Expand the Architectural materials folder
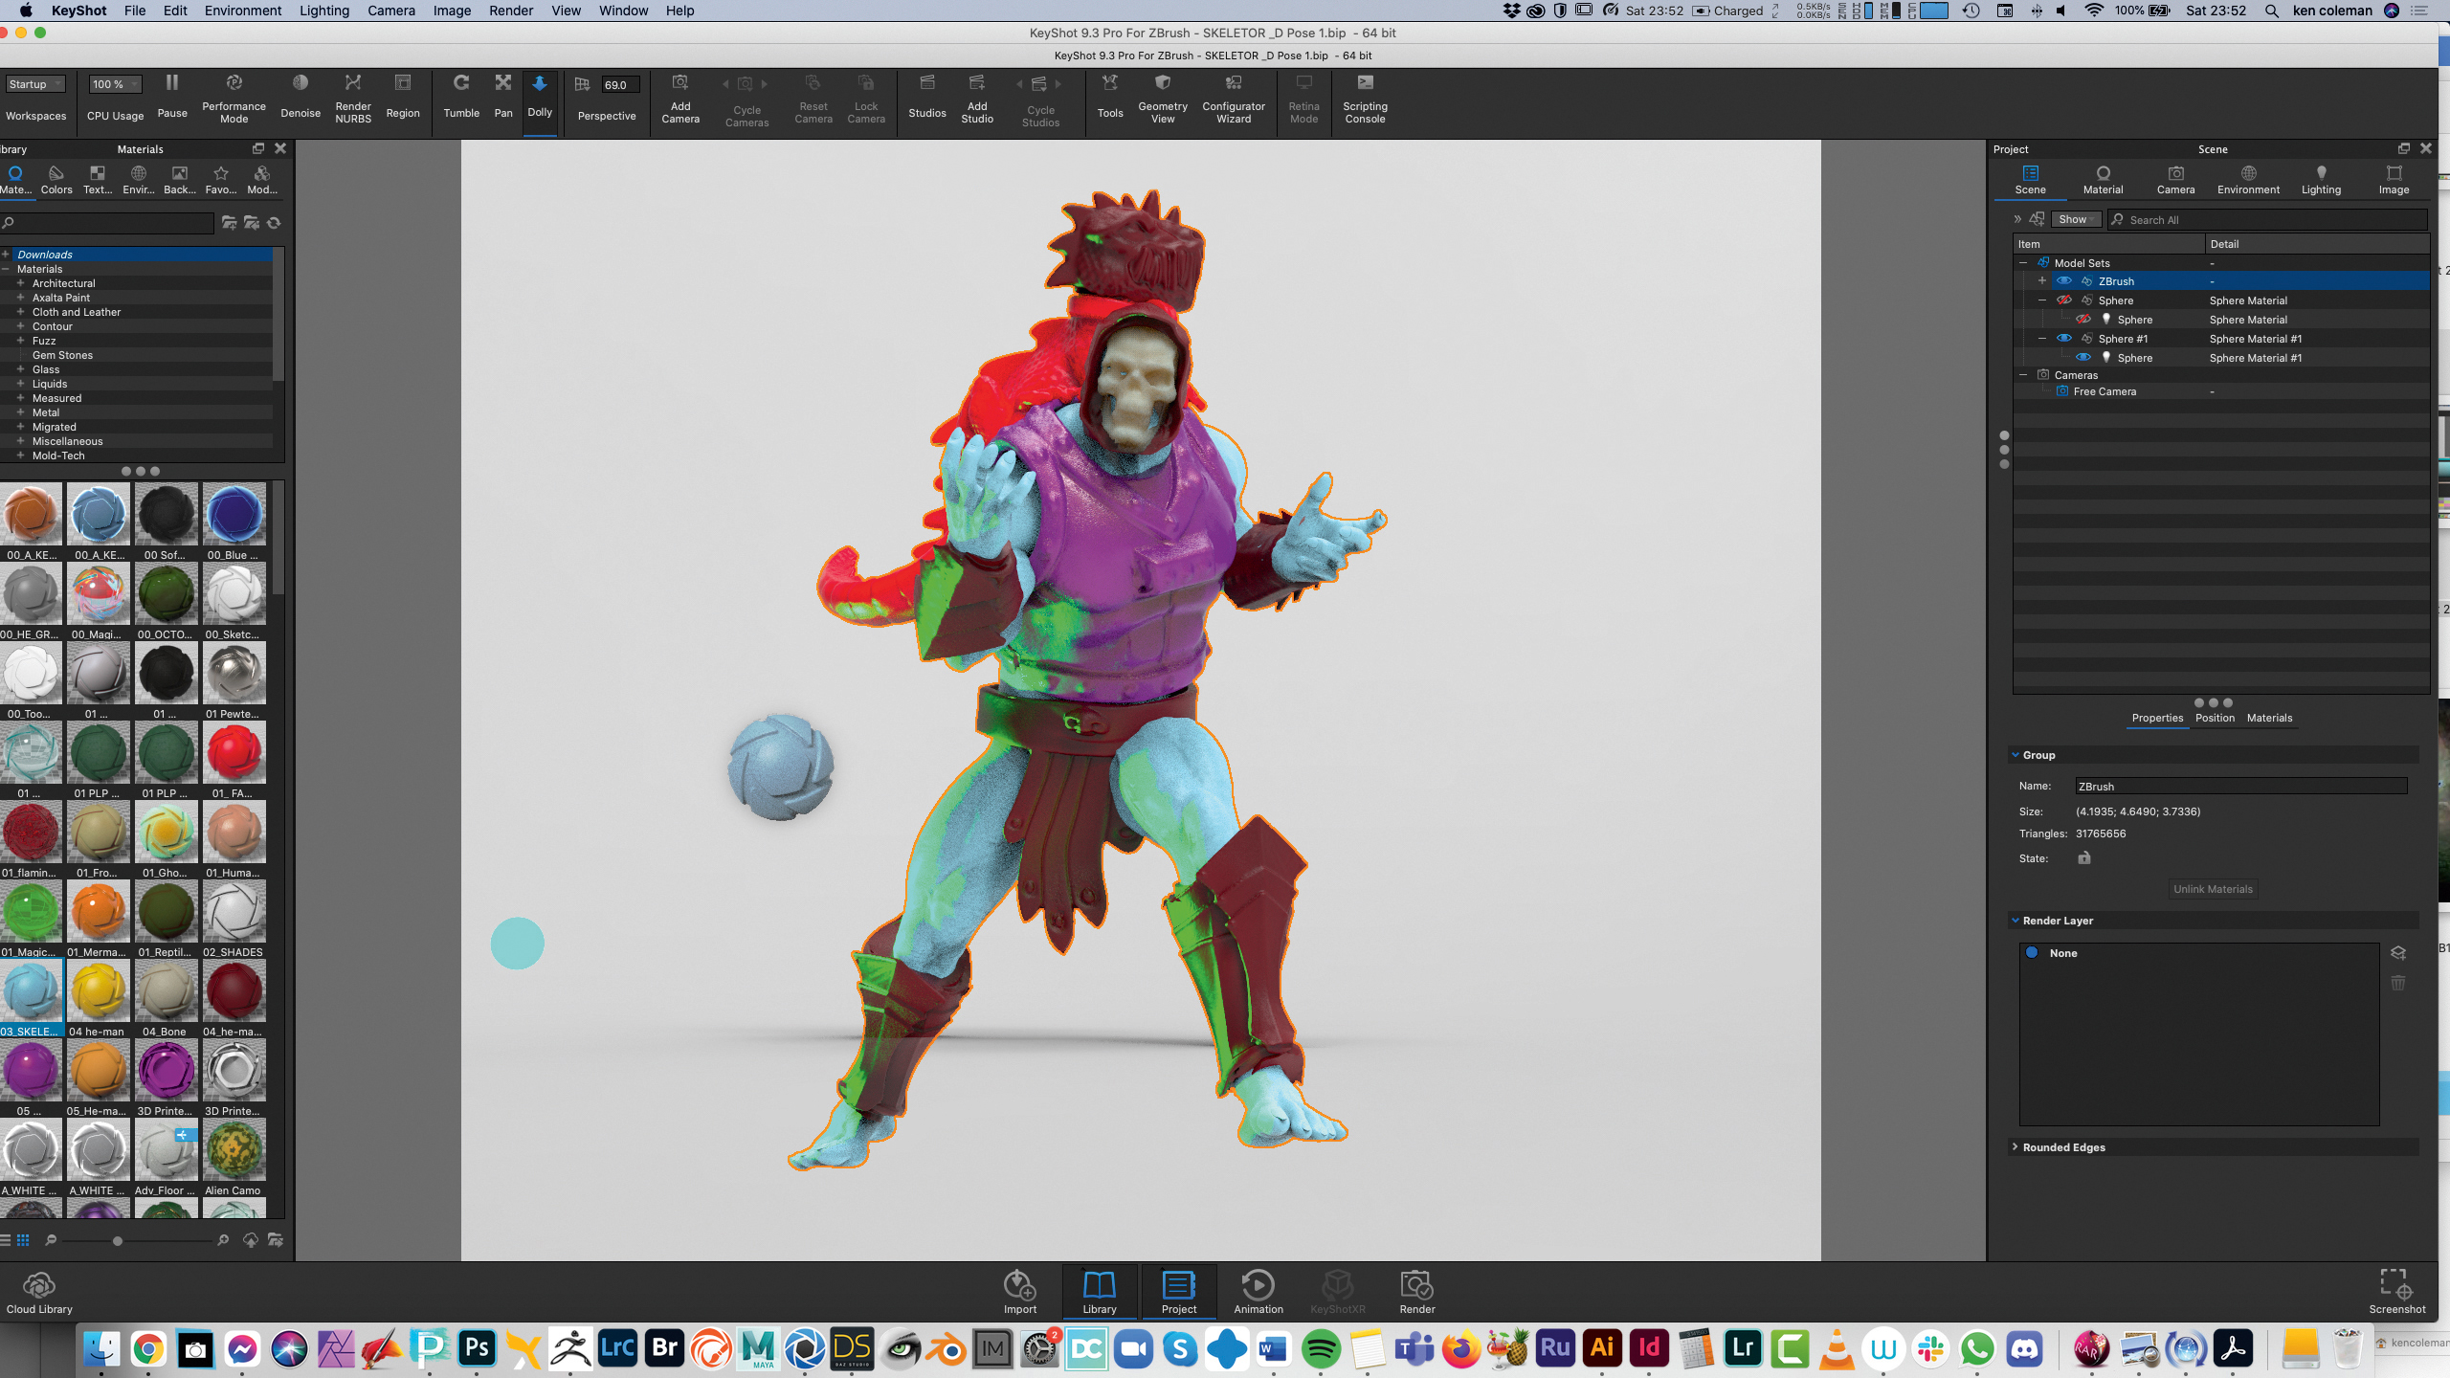The image size is (2450, 1378). coord(20,283)
